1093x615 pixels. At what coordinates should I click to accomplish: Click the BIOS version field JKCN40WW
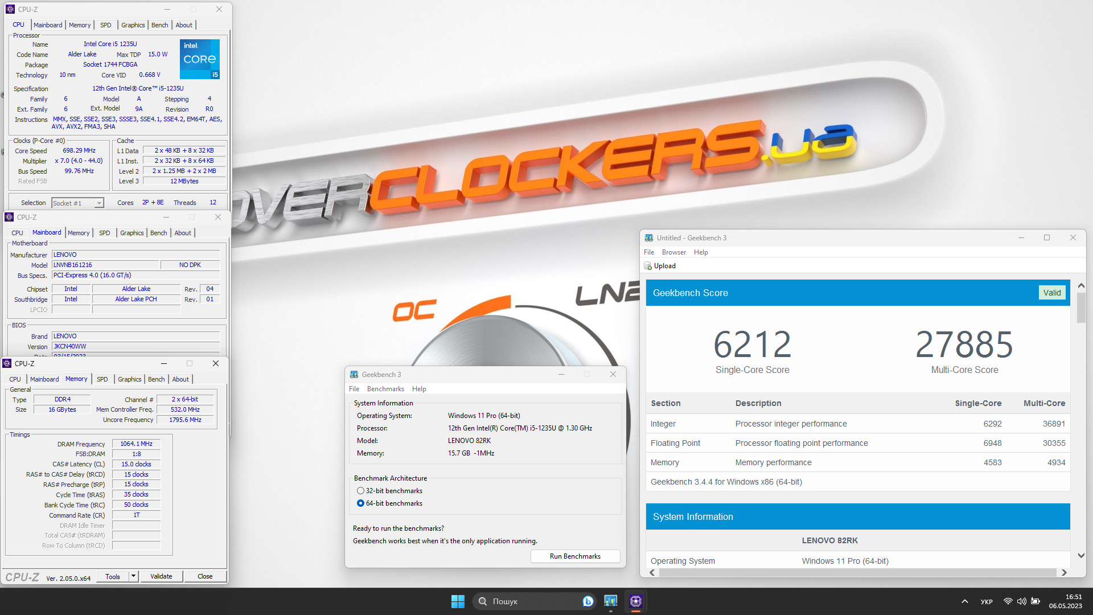[136, 346]
